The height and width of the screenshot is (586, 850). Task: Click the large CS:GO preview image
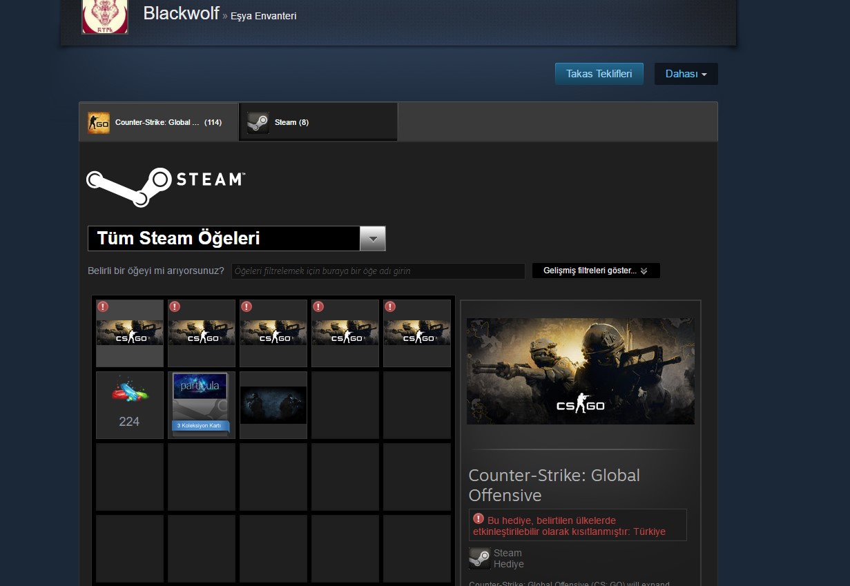pos(581,371)
